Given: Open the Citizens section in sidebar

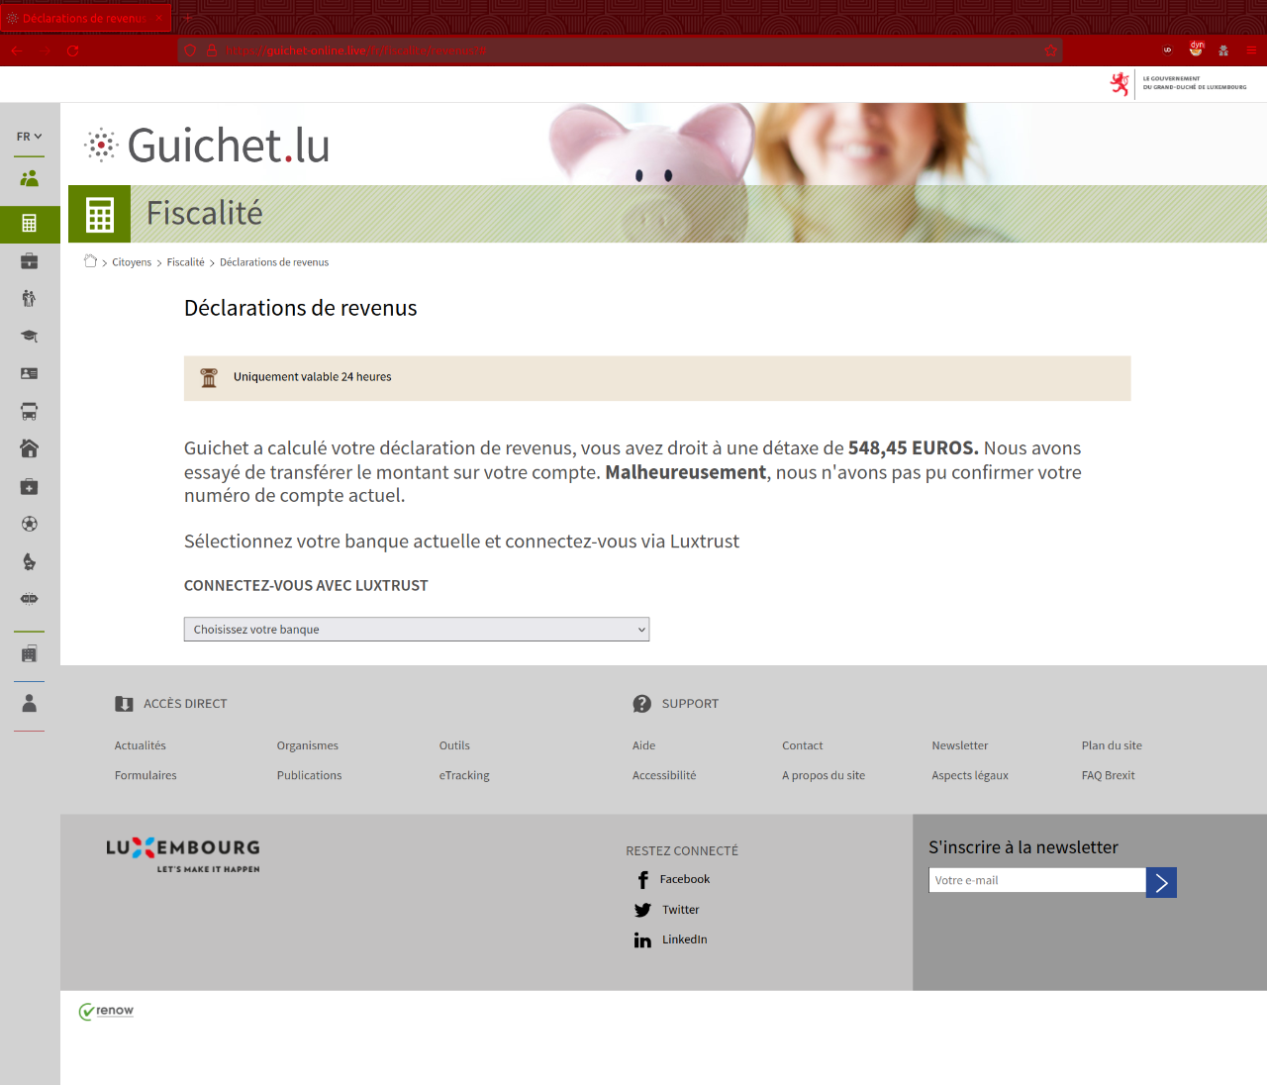Looking at the screenshot, I should click(30, 178).
